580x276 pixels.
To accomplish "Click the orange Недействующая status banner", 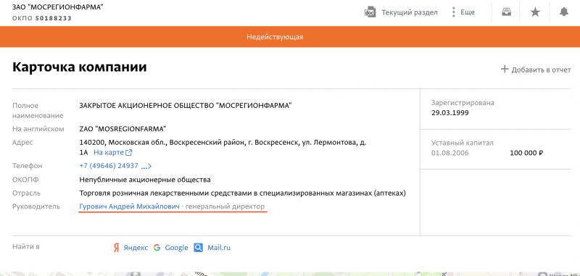I will click(x=290, y=36).
